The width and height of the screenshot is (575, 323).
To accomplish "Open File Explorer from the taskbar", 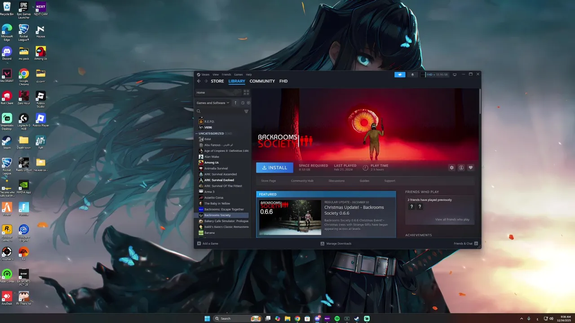I will tap(287, 319).
